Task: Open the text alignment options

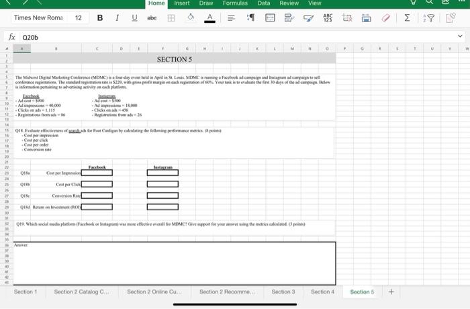Action: (231, 18)
